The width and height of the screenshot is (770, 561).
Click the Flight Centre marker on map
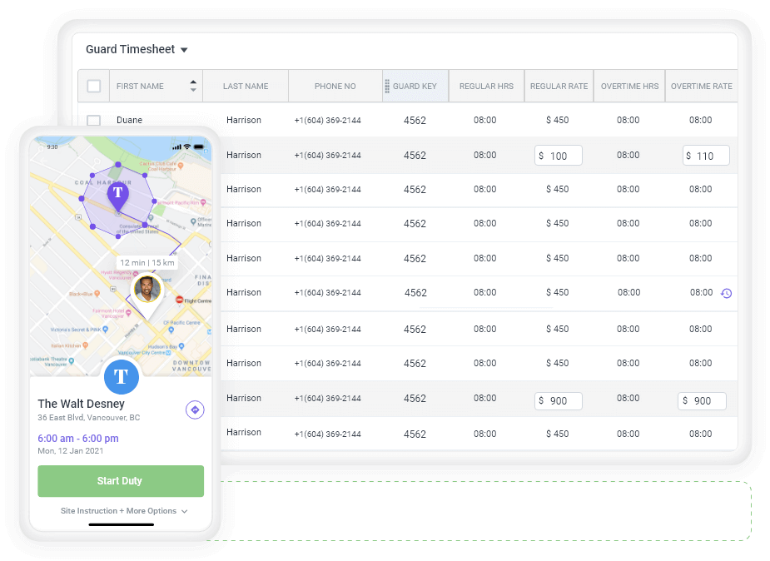pos(179,300)
